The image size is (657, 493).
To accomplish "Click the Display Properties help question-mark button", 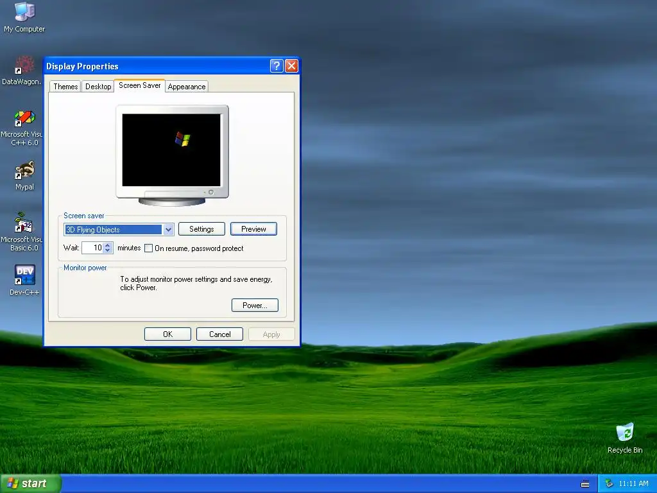I will pyautogui.click(x=277, y=66).
